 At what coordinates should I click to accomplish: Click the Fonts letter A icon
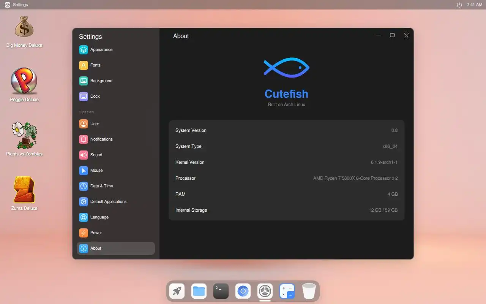[84, 65]
